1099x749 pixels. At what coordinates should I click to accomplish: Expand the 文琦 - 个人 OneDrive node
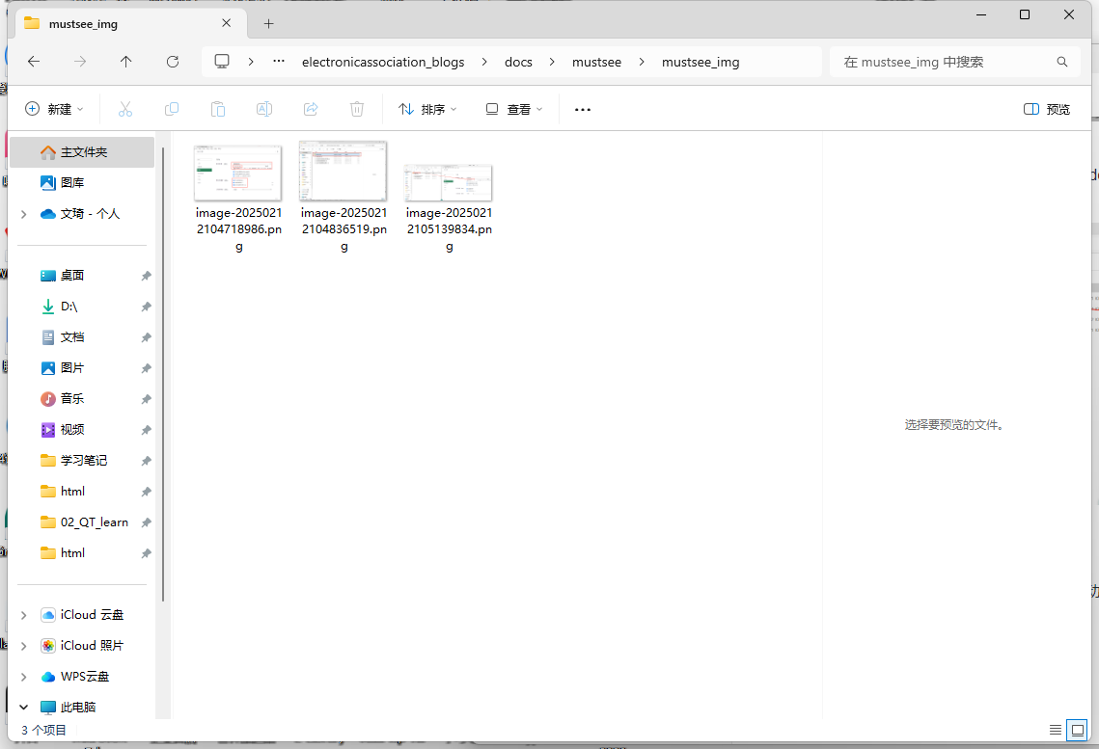[x=24, y=213]
